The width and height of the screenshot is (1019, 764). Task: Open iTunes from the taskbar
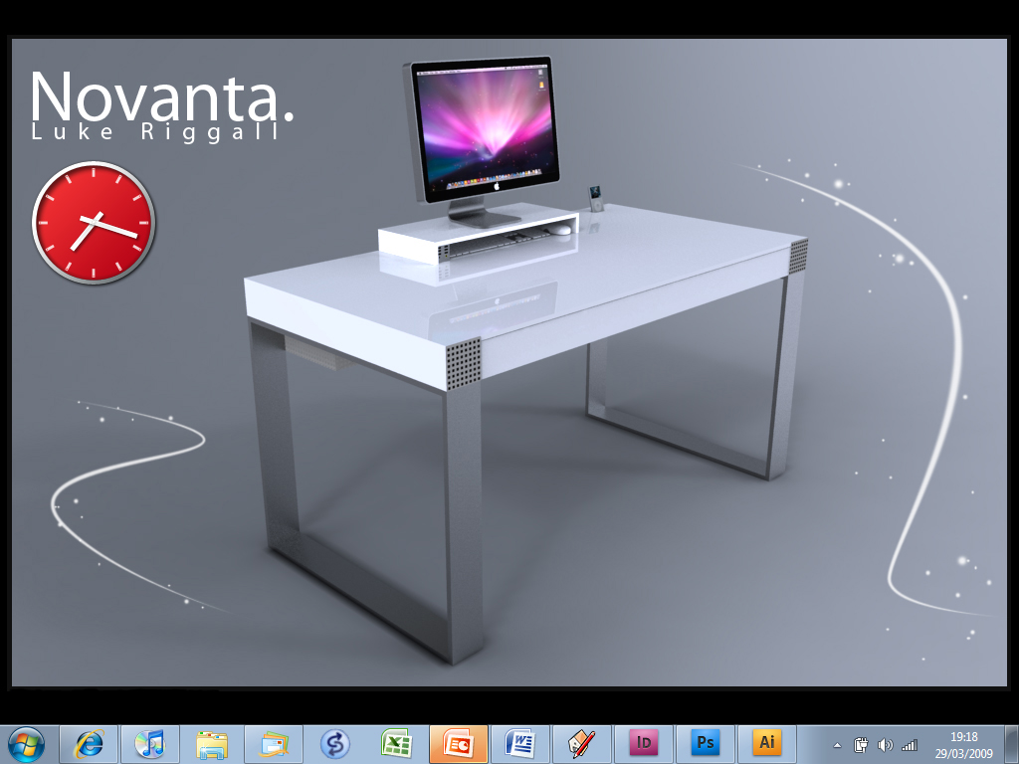pos(150,744)
